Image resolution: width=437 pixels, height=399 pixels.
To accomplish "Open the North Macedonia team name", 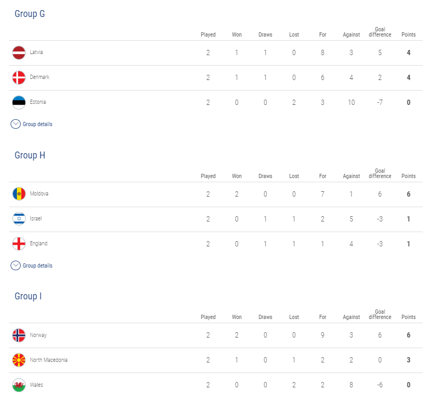I will (x=49, y=360).
